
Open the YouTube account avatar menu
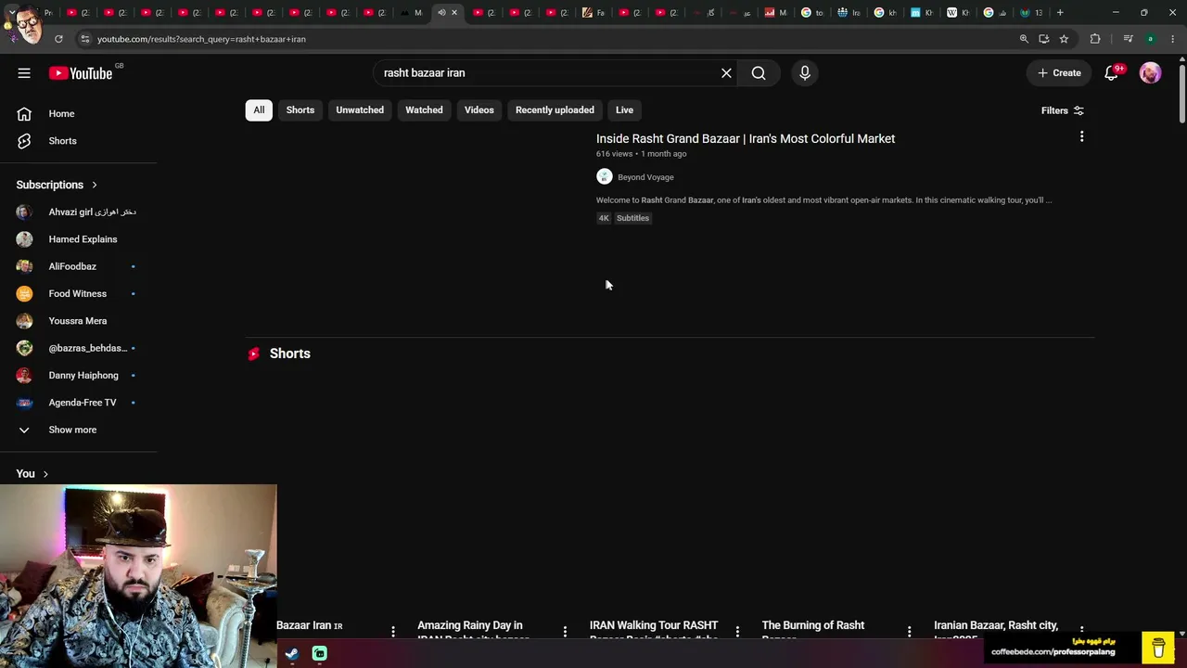(1150, 73)
